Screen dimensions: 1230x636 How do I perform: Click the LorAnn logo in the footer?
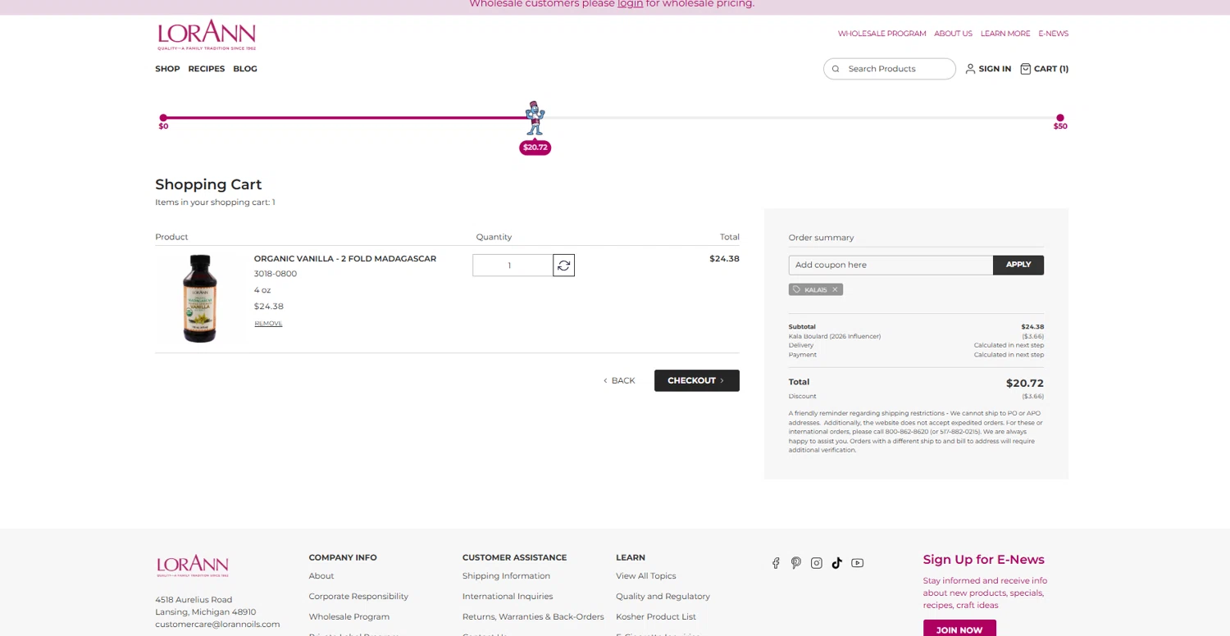(193, 566)
